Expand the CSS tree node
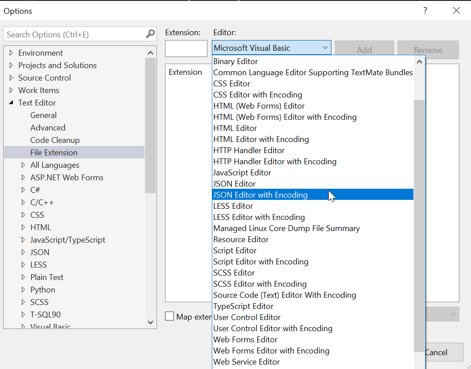This screenshot has width=471, height=369. pos(24,215)
